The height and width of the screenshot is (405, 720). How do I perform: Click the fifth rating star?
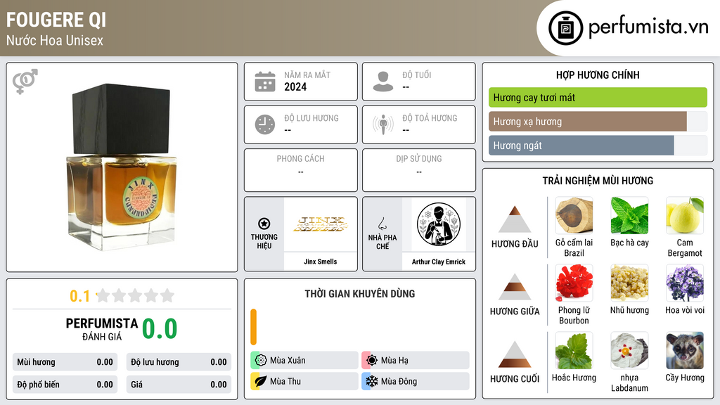[x=167, y=295]
